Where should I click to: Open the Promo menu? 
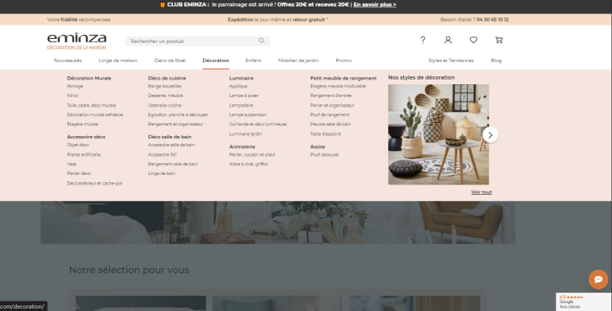[343, 60]
